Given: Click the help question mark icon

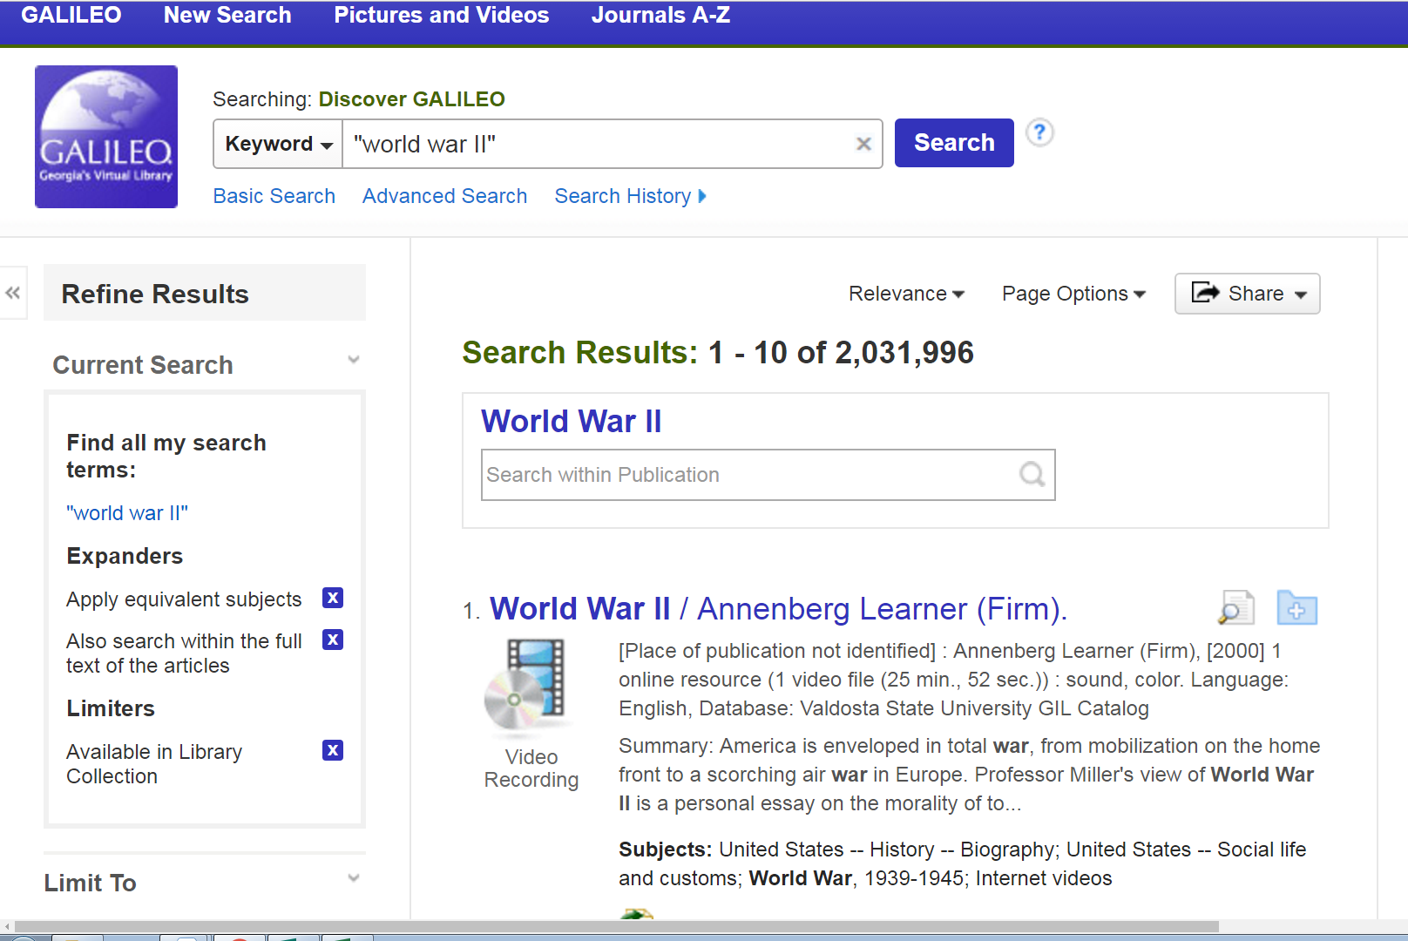Looking at the screenshot, I should (1039, 132).
